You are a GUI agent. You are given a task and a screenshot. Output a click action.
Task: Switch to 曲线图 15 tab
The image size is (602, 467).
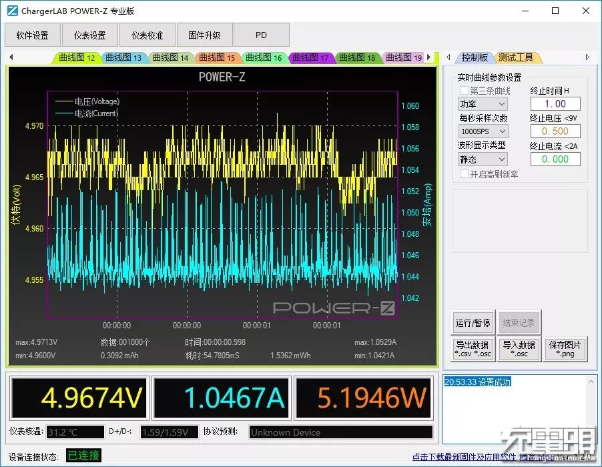pyautogui.click(x=217, y=57)
